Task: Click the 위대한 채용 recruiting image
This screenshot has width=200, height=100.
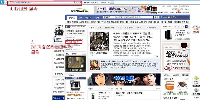Action: pyautogui.click(x=59, y=30)
